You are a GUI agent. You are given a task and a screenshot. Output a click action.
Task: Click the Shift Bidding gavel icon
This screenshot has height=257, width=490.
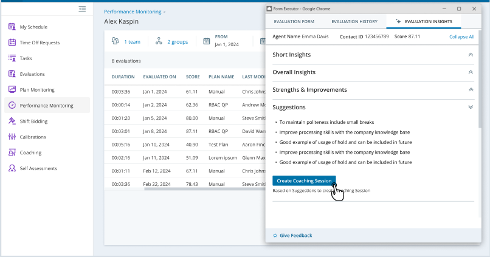(12, 121)
